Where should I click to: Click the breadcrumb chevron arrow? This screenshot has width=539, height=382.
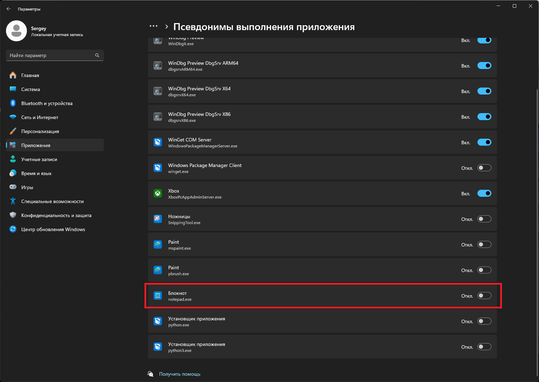(x=166, y=27)
